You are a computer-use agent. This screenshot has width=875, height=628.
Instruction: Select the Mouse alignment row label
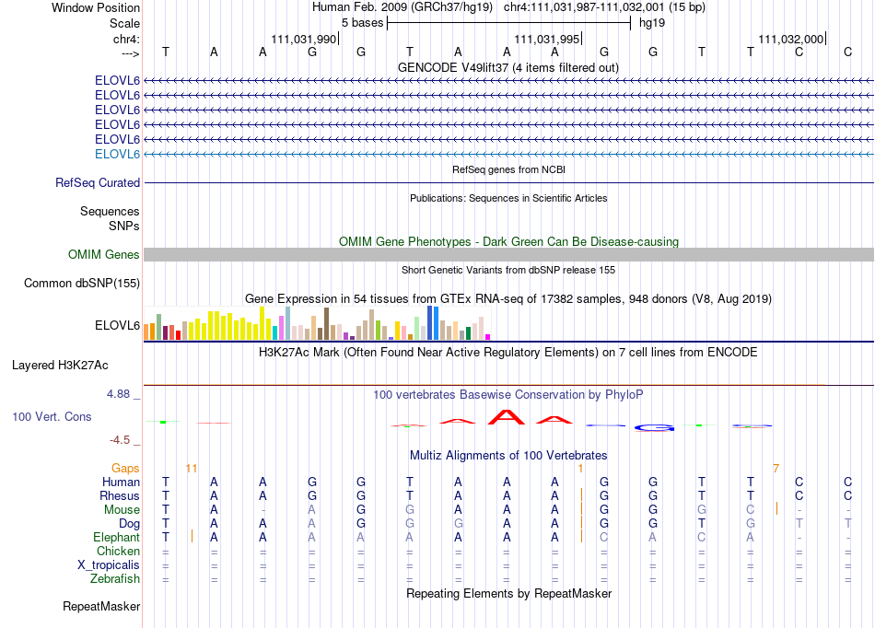(x=122, y=510)
